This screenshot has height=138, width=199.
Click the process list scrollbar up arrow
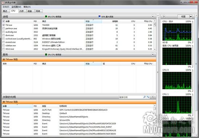coord(154,21)
